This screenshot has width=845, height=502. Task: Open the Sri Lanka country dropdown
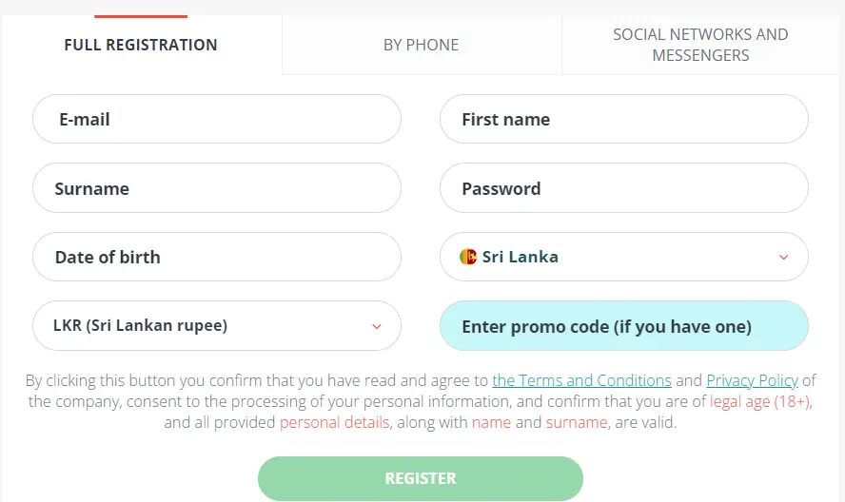pyautogui.click(x=623, y=257)
